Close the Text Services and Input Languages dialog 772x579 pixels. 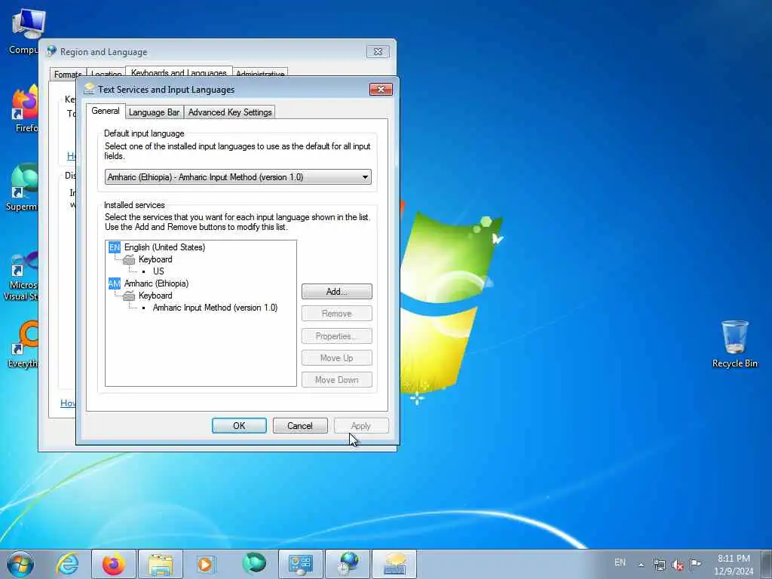[x=381, y=90]
